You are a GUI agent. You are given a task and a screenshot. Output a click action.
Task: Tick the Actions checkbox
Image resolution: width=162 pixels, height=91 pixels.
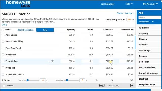[4, 86]
